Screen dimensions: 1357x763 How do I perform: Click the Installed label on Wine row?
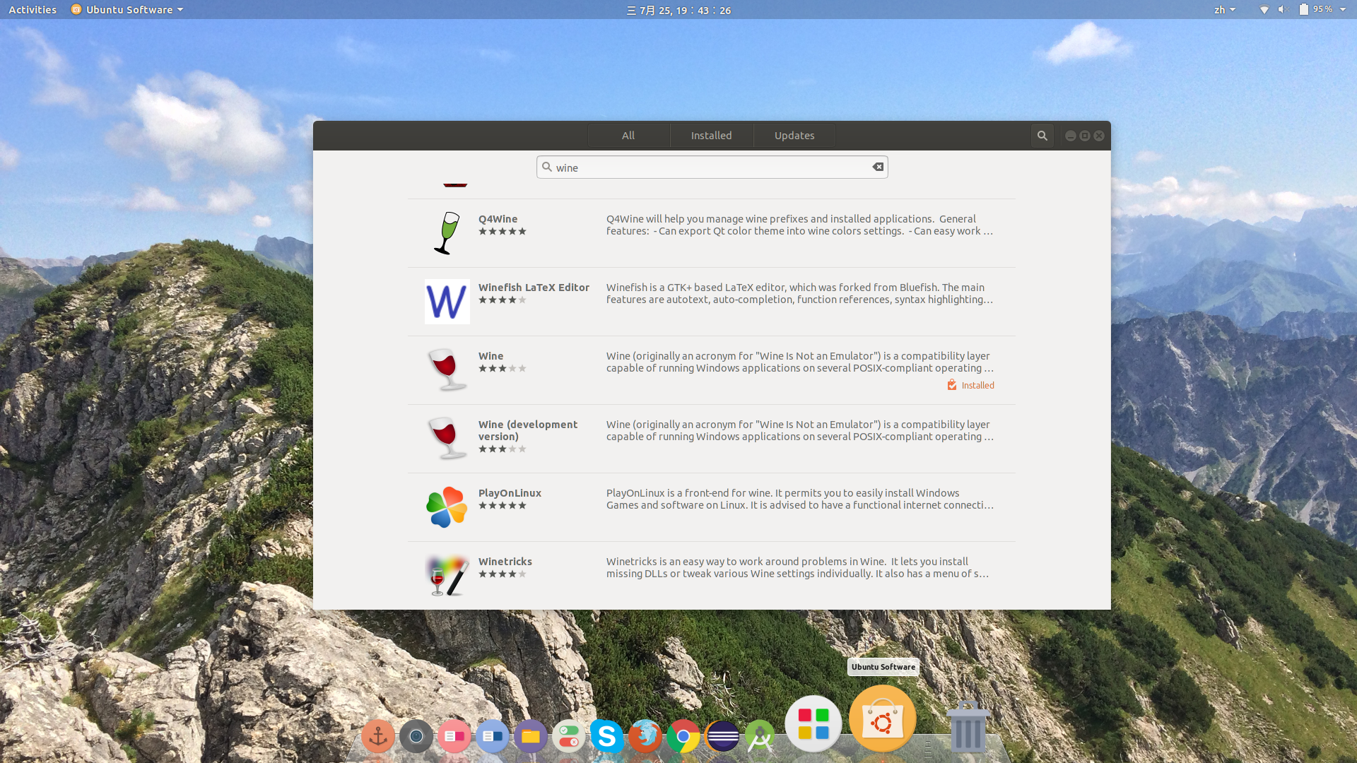977,386
